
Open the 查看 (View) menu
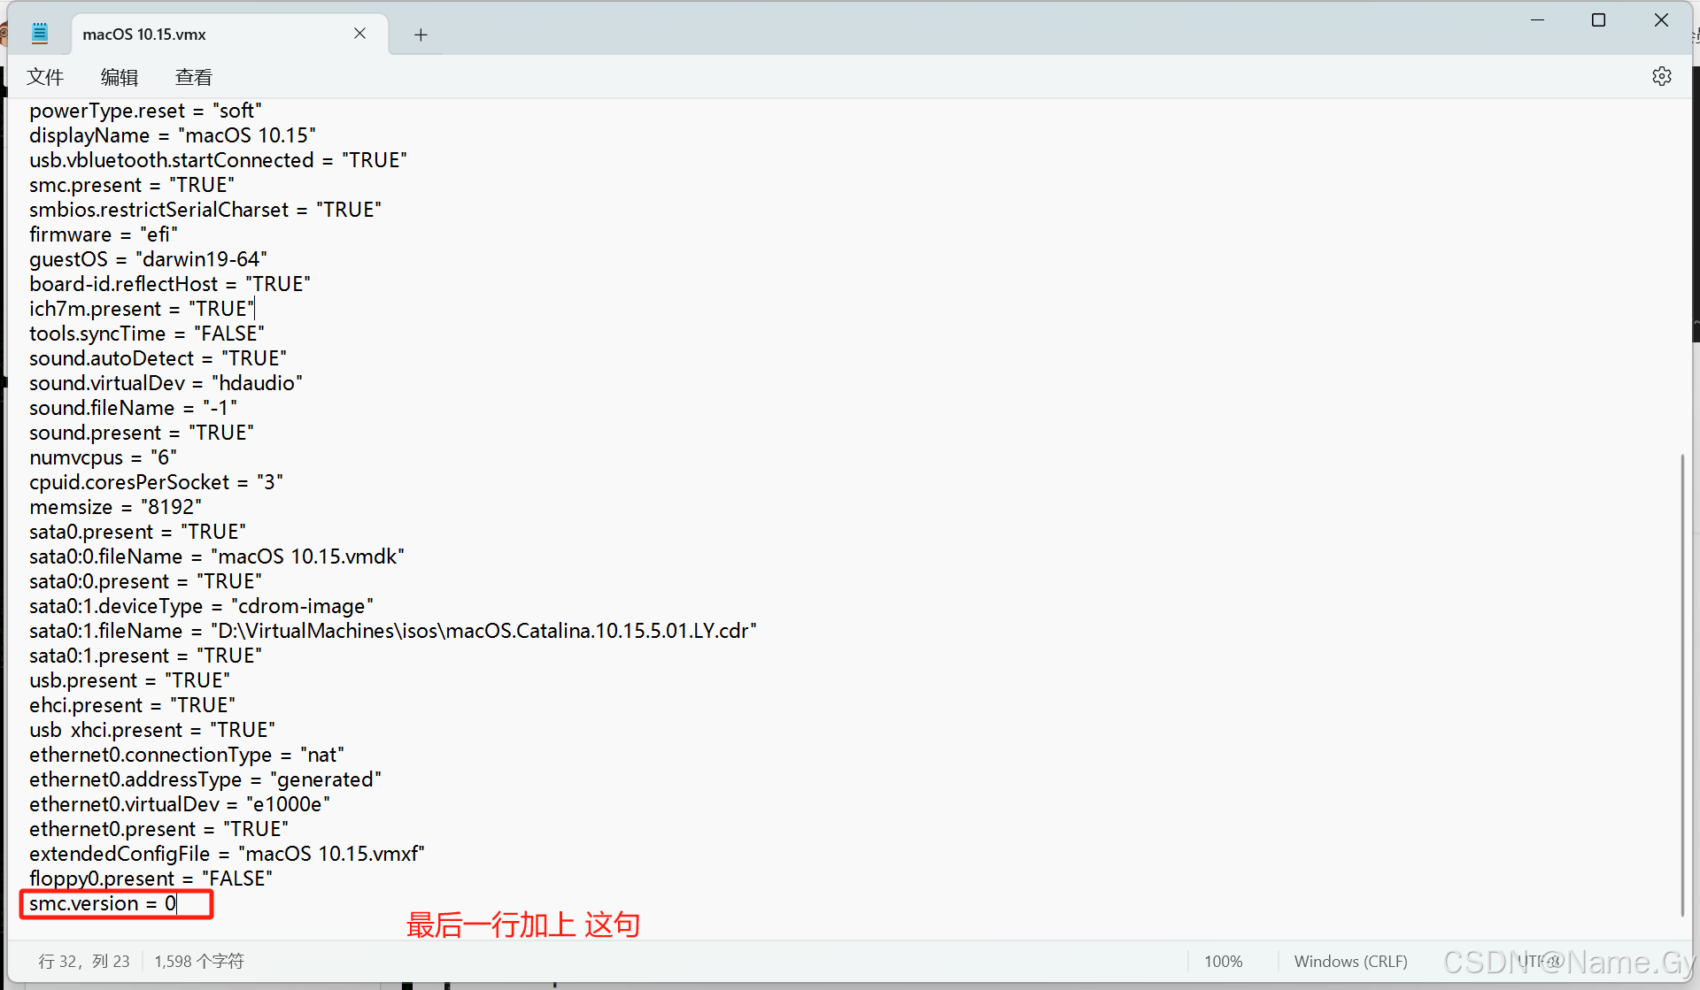coord(194,77)
